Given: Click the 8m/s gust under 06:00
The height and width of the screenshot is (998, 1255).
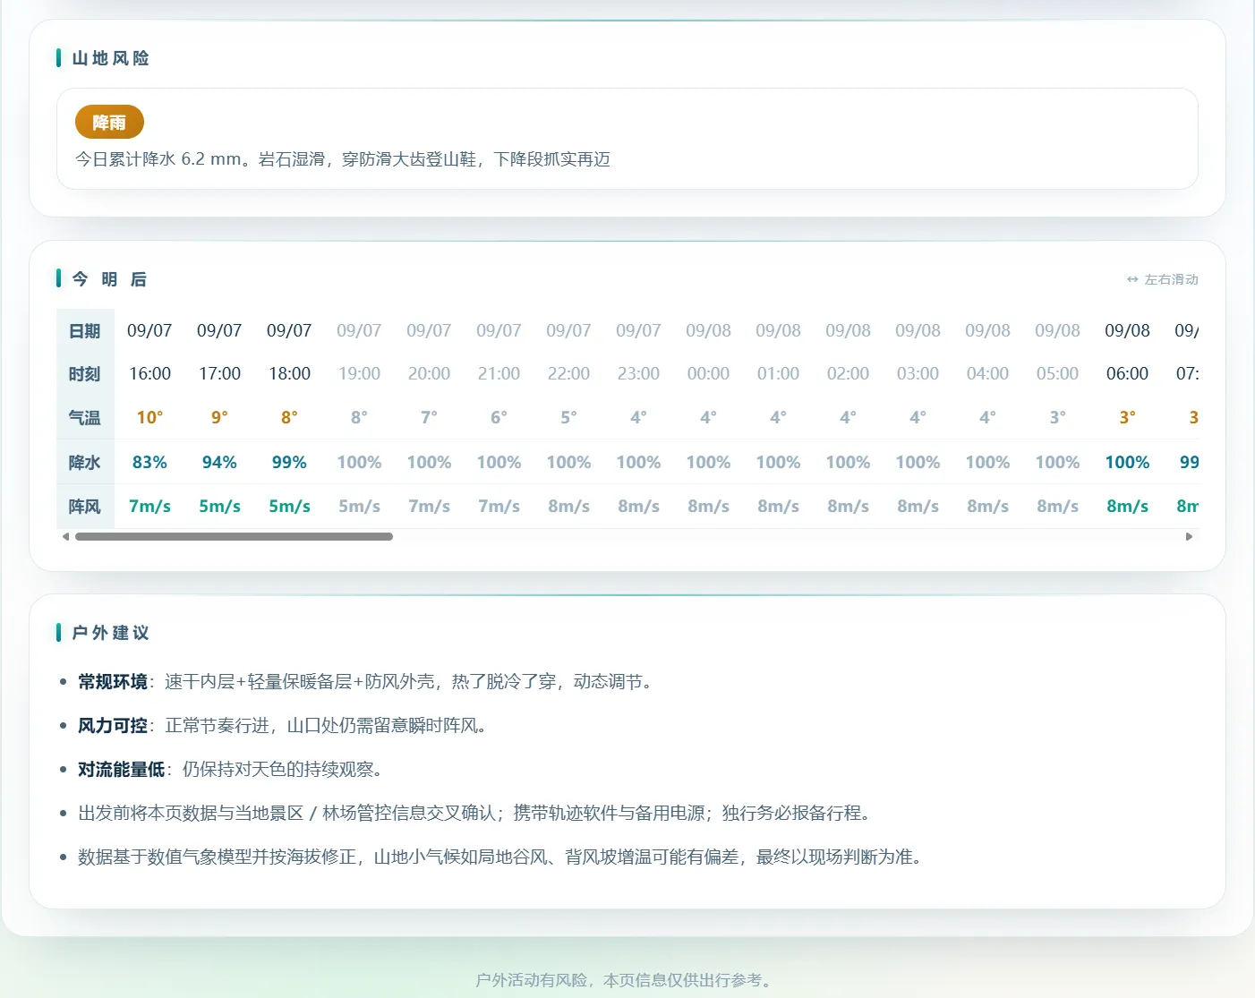Looking at the screenshot, I should click(x=1127, y=507).
